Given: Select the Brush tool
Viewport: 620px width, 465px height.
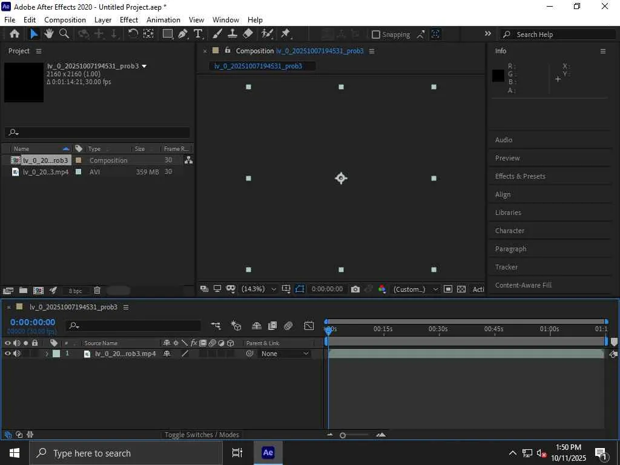Looking at the screenshot, I should [217, 34].
